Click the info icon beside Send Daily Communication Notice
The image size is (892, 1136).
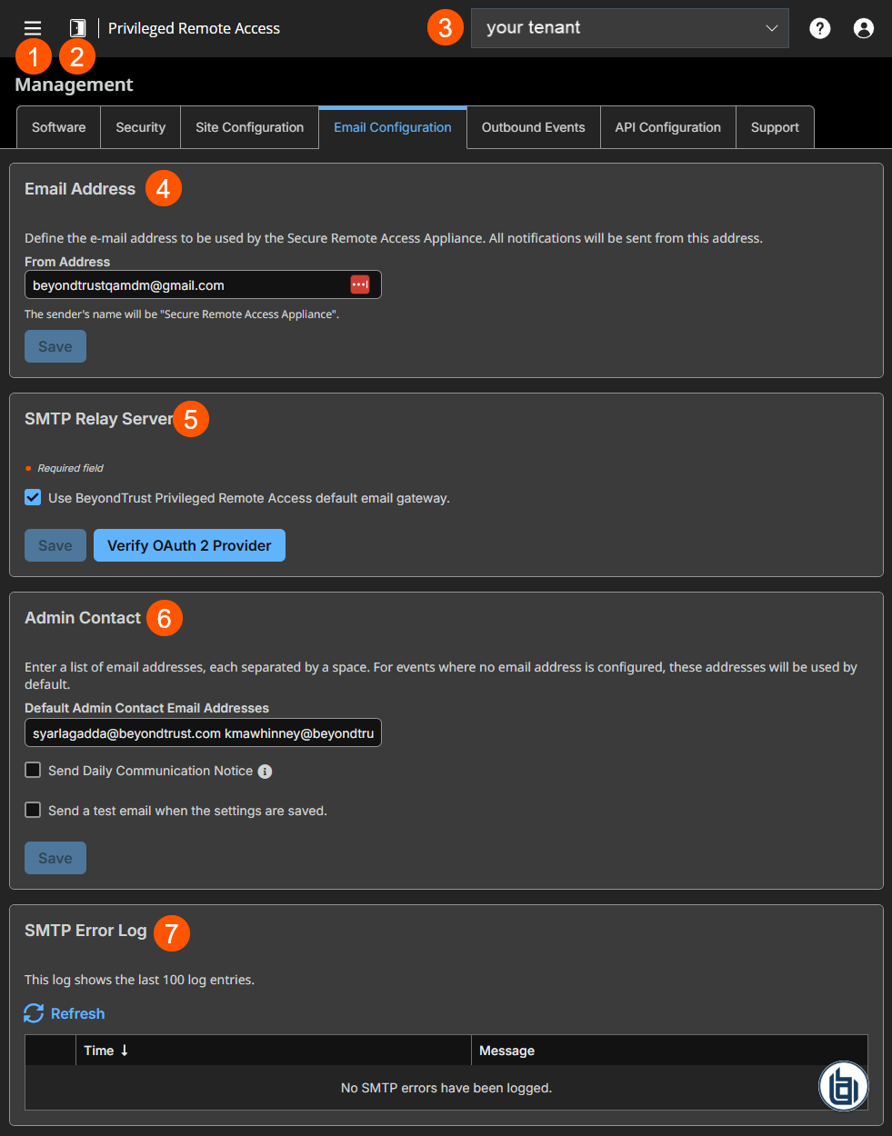click(x=265, y=771)
